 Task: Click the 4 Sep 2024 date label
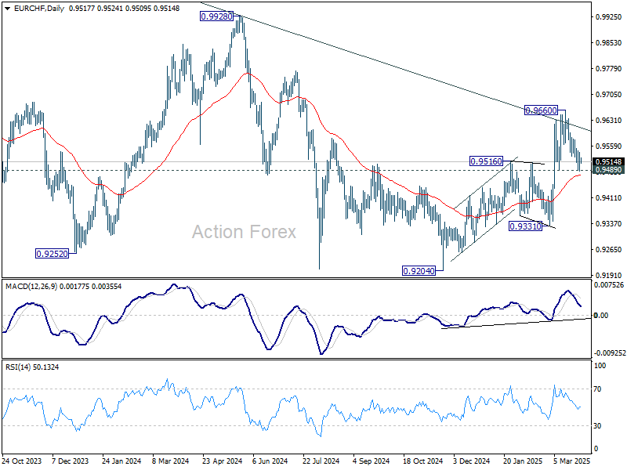coord(371,461)
